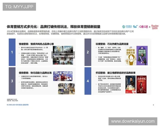
Task: Click the Miaozhen Systems logo
Action: (x=155, y=27)
